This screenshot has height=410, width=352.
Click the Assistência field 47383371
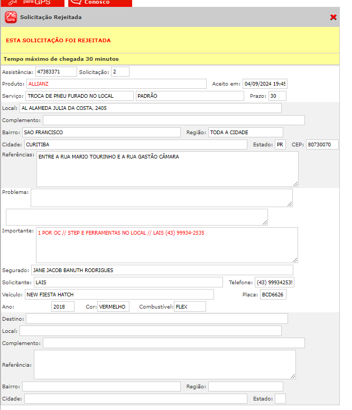pyautogui.click(x=56, y=72)
